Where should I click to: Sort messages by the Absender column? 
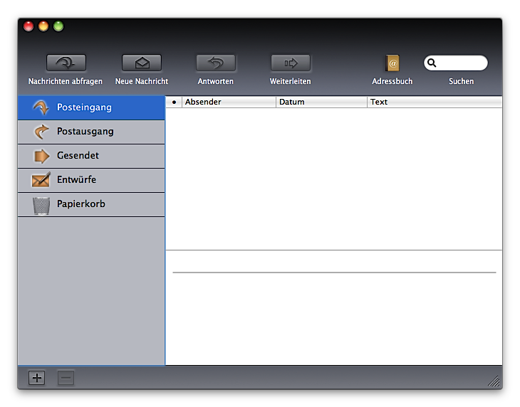pyautogui.click(x=229, y=102)
